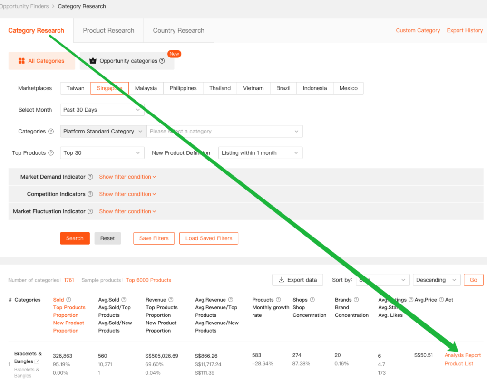The image size is (487, 380).
Task: Click Competition Indicators help icon
Action: click(x=90, y=194)
